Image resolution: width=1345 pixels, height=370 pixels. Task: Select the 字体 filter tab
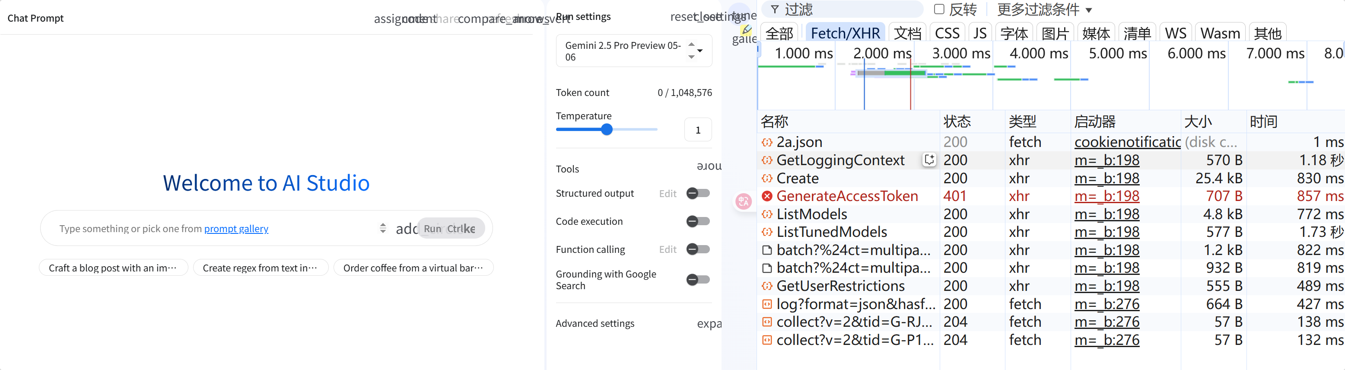1014,33
